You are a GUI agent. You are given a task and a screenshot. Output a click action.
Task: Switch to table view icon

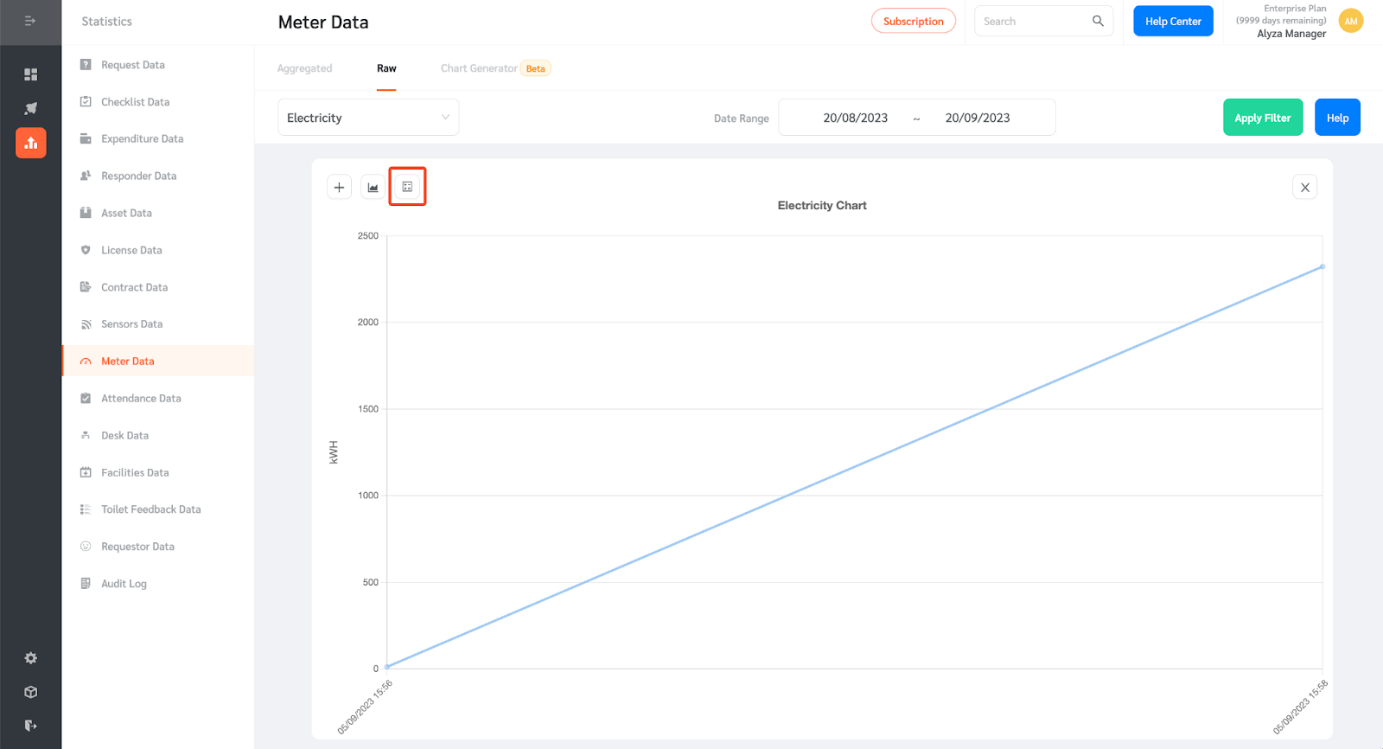pyautogui.click(x=407, y=187)
